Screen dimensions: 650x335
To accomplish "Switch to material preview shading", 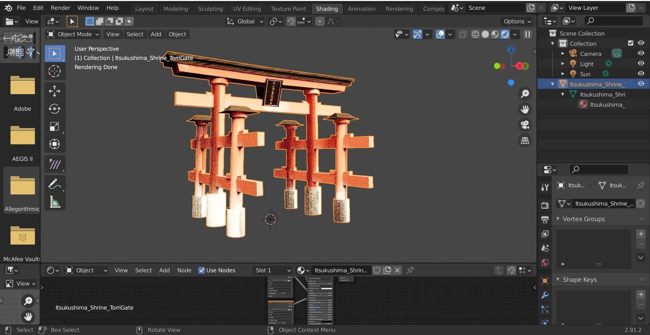I will click(x=495, y=34).
